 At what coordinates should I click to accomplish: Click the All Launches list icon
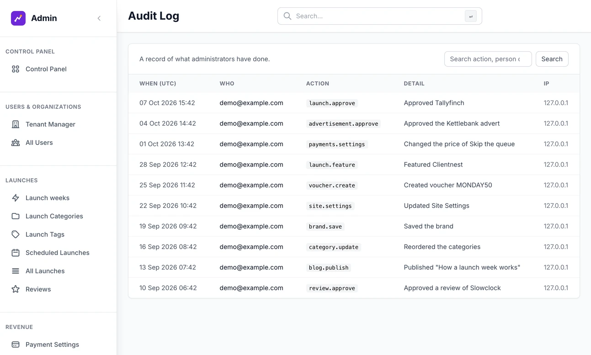click(16, 271)
